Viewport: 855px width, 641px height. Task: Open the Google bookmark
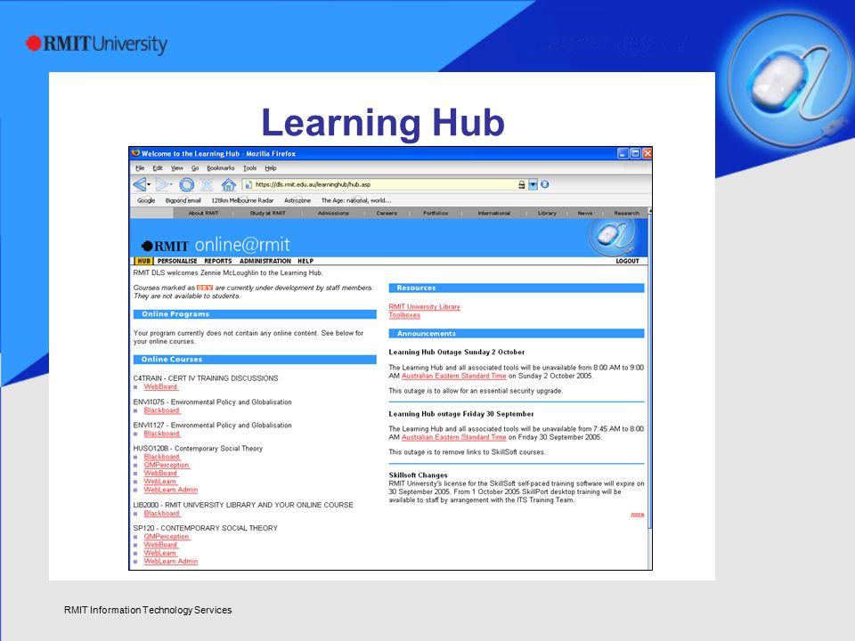coord(146,200)
